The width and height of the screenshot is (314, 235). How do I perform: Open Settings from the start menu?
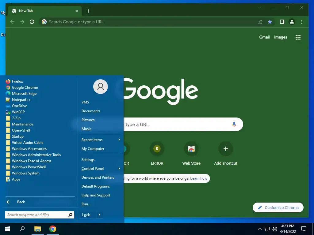[88, 160]
